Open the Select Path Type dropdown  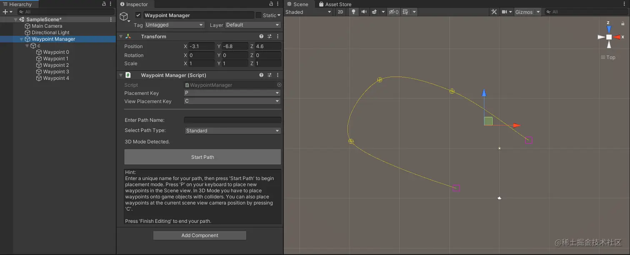point(232,130)
